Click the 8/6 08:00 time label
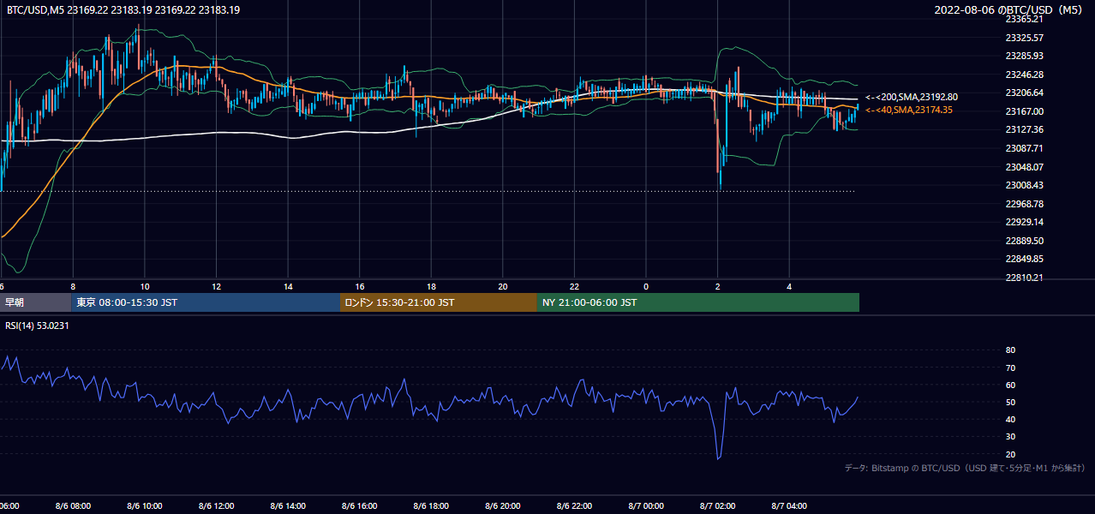The width and height of the screenshot is (1095, 514). (x=73, y=506)
